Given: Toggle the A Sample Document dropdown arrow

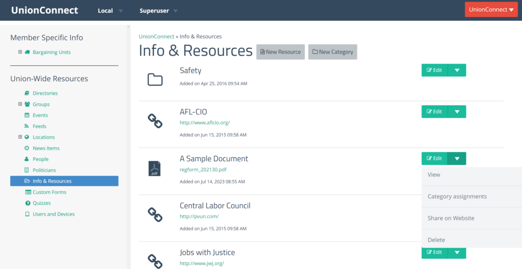Looking at the screenshot, I should (457, 158).
